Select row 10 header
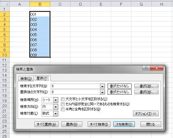Image resolution: width=173 pixels, height=138 pixels. tap(5, 55)
